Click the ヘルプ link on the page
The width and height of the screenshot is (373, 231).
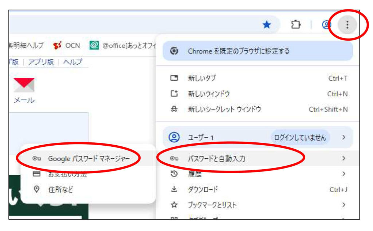pyautogui.click(x=72, y=62)
